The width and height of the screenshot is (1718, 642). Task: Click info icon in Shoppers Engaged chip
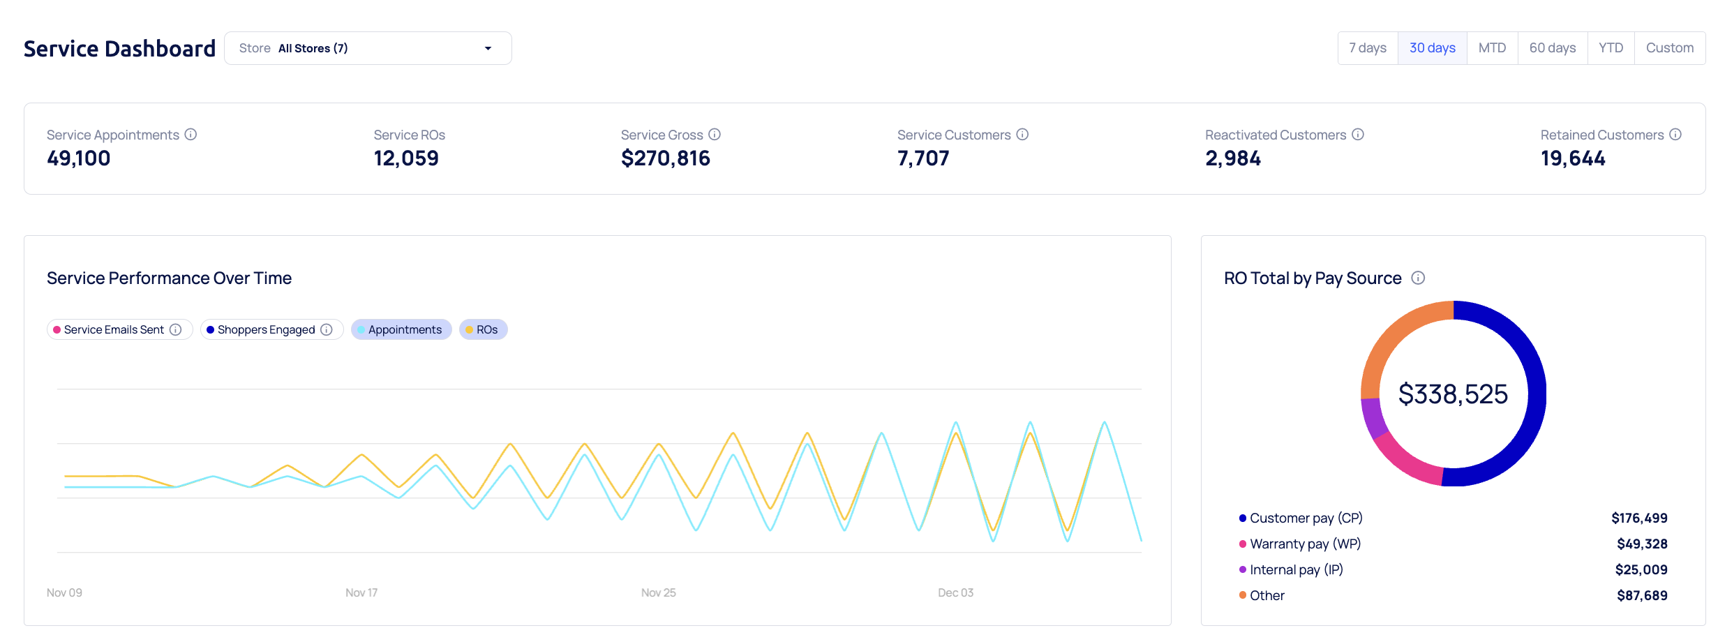(327, 329)
